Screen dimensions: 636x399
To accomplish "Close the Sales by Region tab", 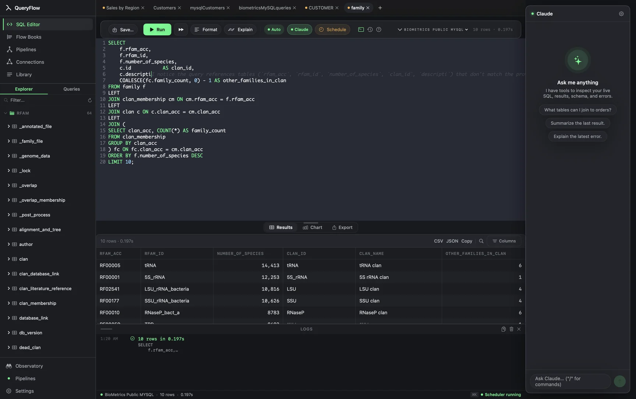I will (143, 8).
